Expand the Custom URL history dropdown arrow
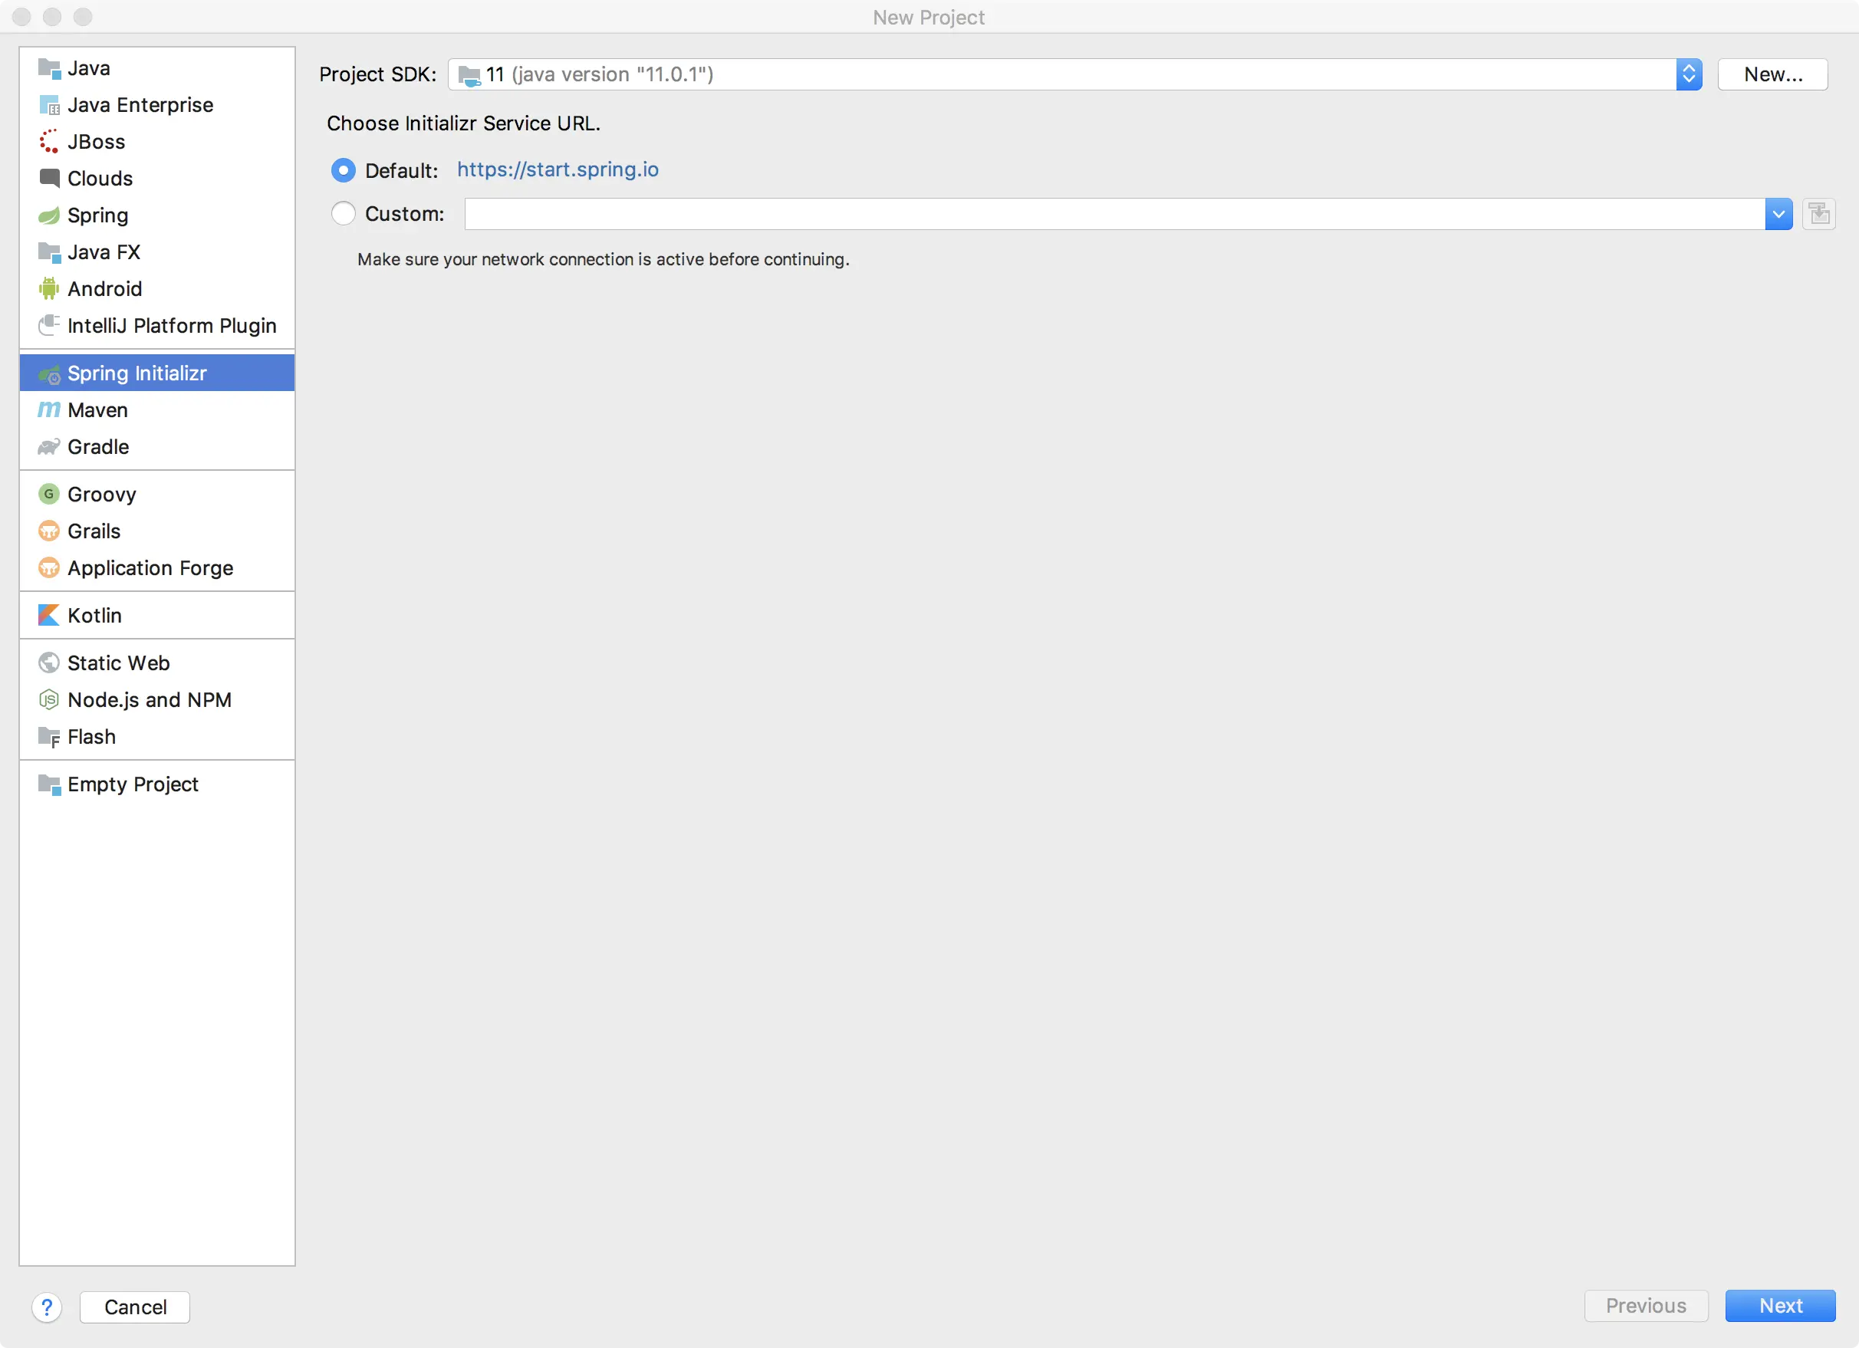The image size is (1859, 1348). tap(1778, 215)
